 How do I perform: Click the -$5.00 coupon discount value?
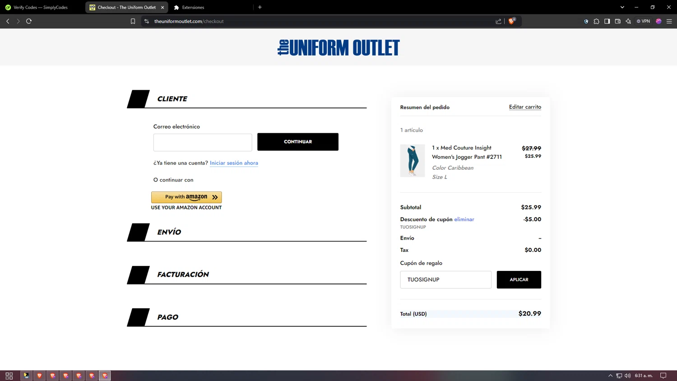pos(532,219)
